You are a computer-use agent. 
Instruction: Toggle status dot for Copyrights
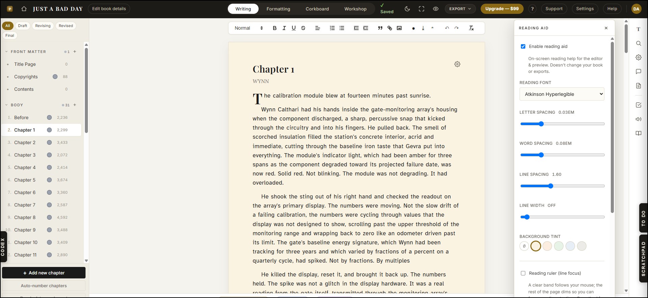pyautogui.click(x=55, y=77)
